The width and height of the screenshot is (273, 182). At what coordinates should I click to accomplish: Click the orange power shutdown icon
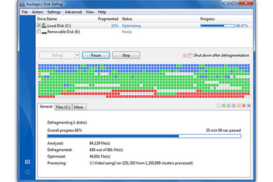pos(185,56)
